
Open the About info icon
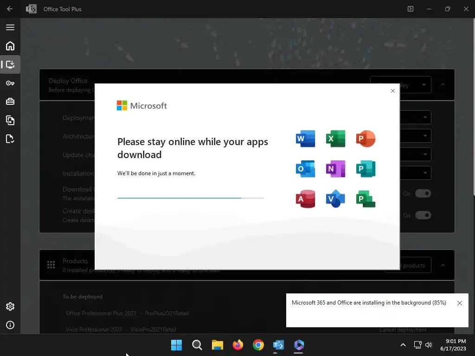pos(10,325)
